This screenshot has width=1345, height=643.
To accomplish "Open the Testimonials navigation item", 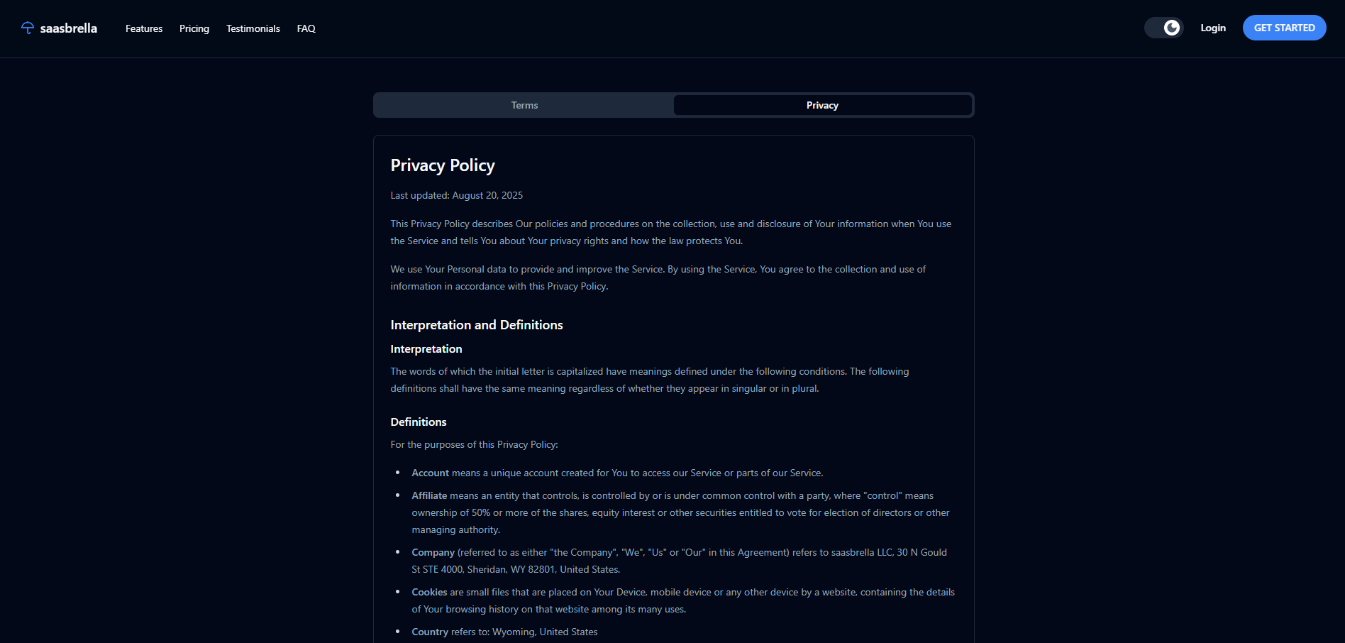I will tap(253, 28).
